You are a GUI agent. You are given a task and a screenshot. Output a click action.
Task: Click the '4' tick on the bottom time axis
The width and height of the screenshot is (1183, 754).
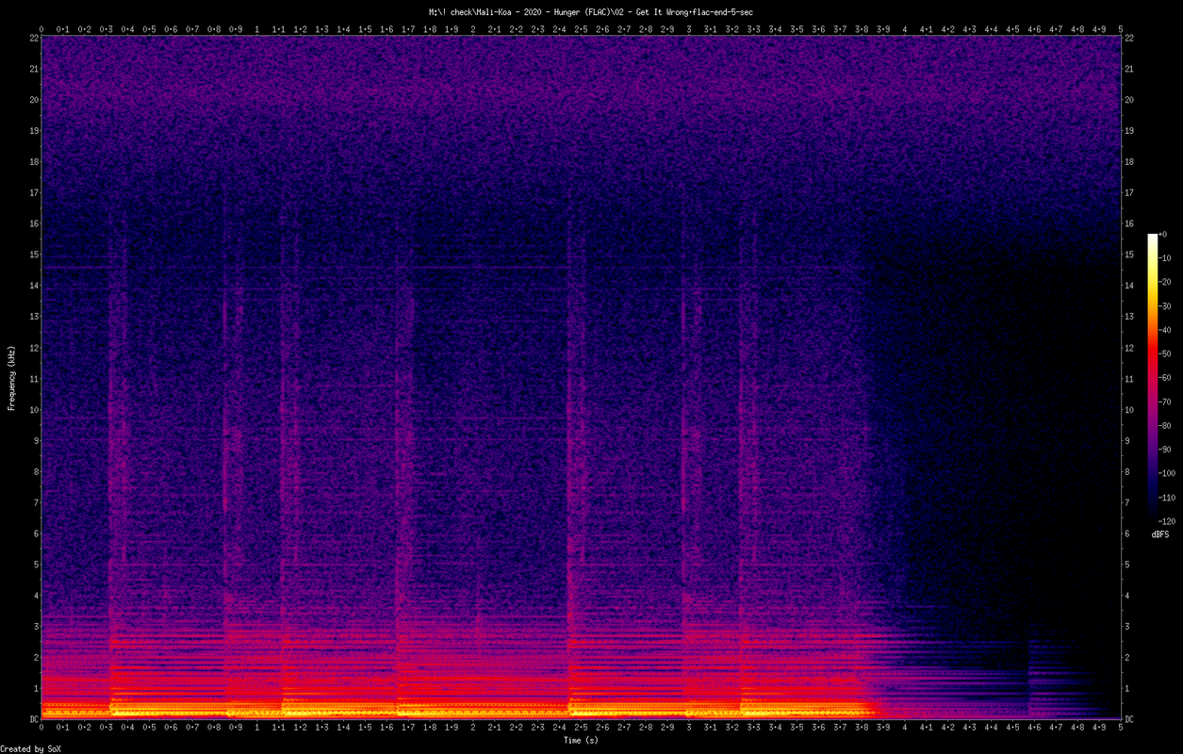click(x=905, y=729)
